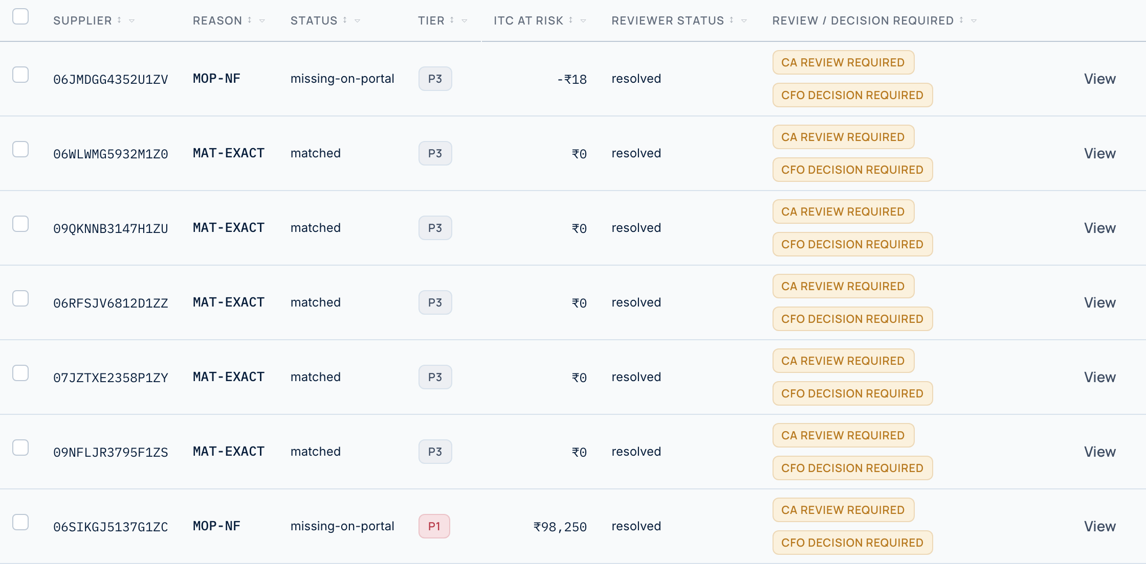Sort by Reviewer Status arrows
The height and width of the screenshot is (564, 1146).
click(732, 20)
